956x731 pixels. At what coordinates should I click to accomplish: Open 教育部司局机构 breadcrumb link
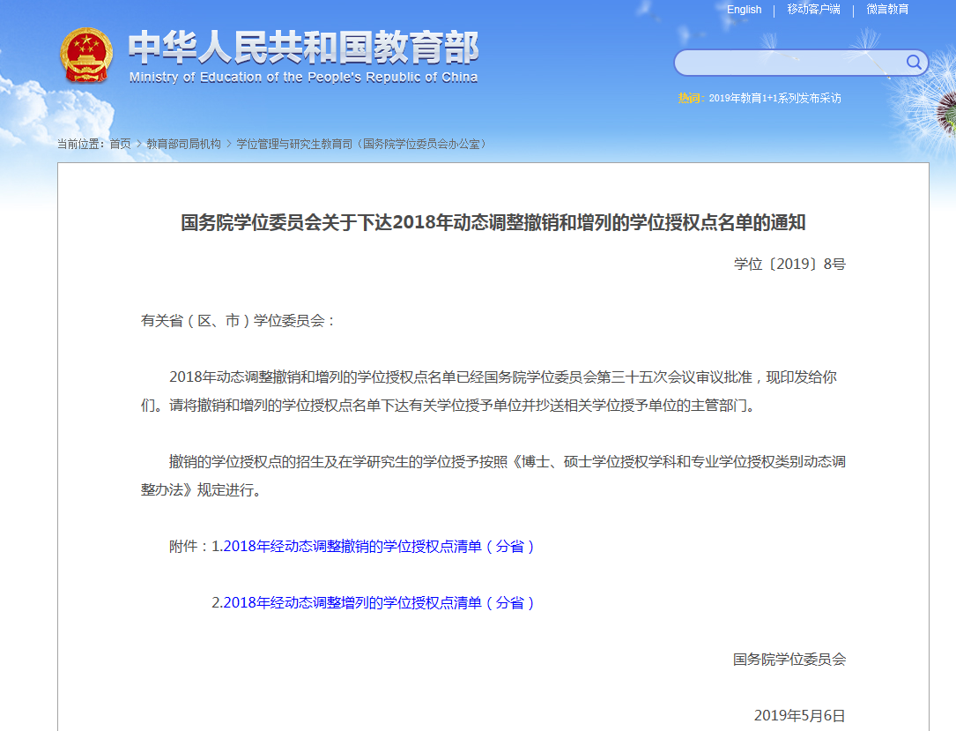tap(183, 144)
